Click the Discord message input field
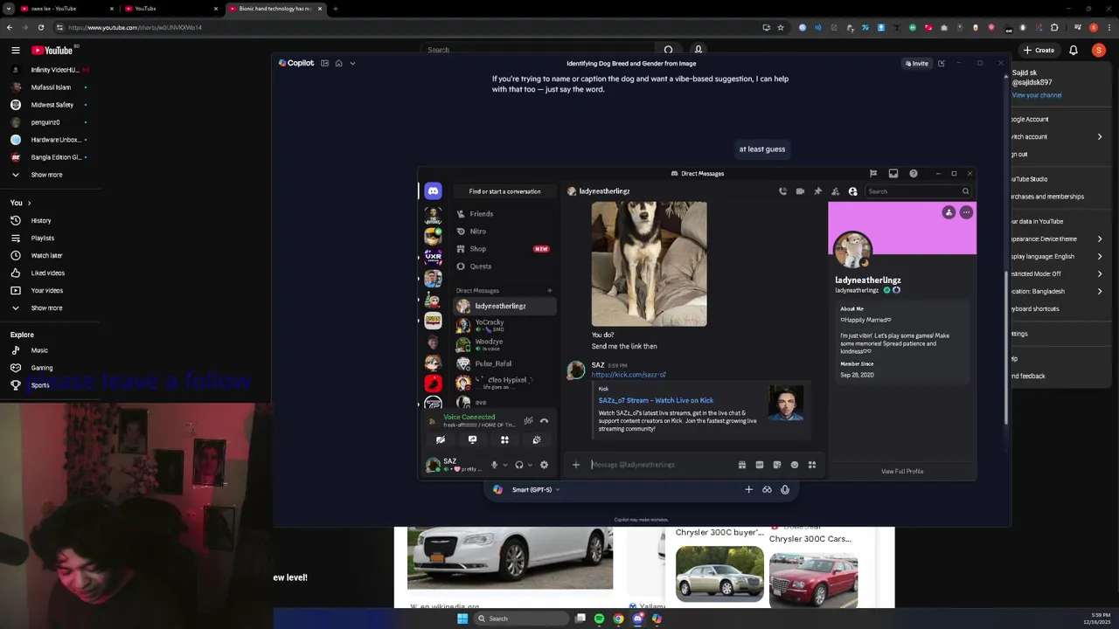This screenshot has width=1119, height=629. tap(660, 465)
